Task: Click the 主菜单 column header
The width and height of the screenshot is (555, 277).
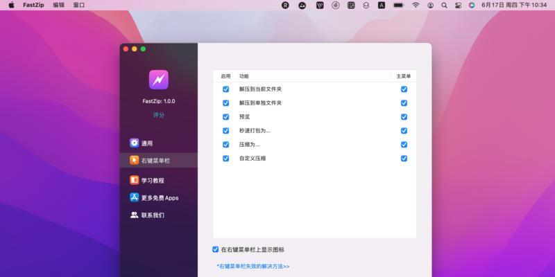Action: pyautogui.click(x=404, y=76)
